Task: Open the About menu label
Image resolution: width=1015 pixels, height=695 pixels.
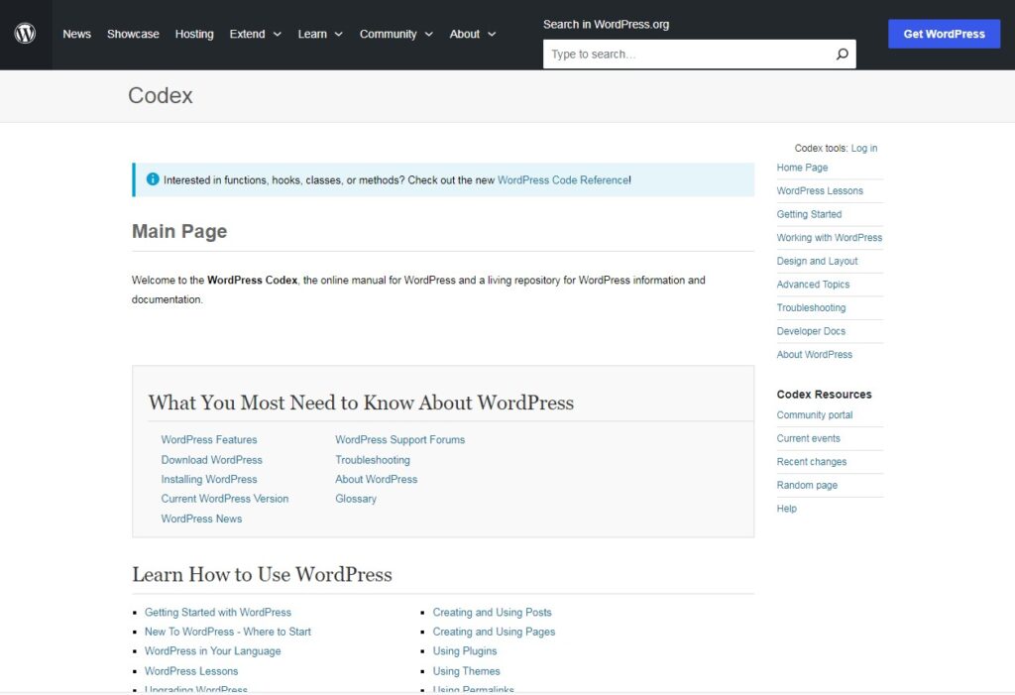Action: pos(465,34)
